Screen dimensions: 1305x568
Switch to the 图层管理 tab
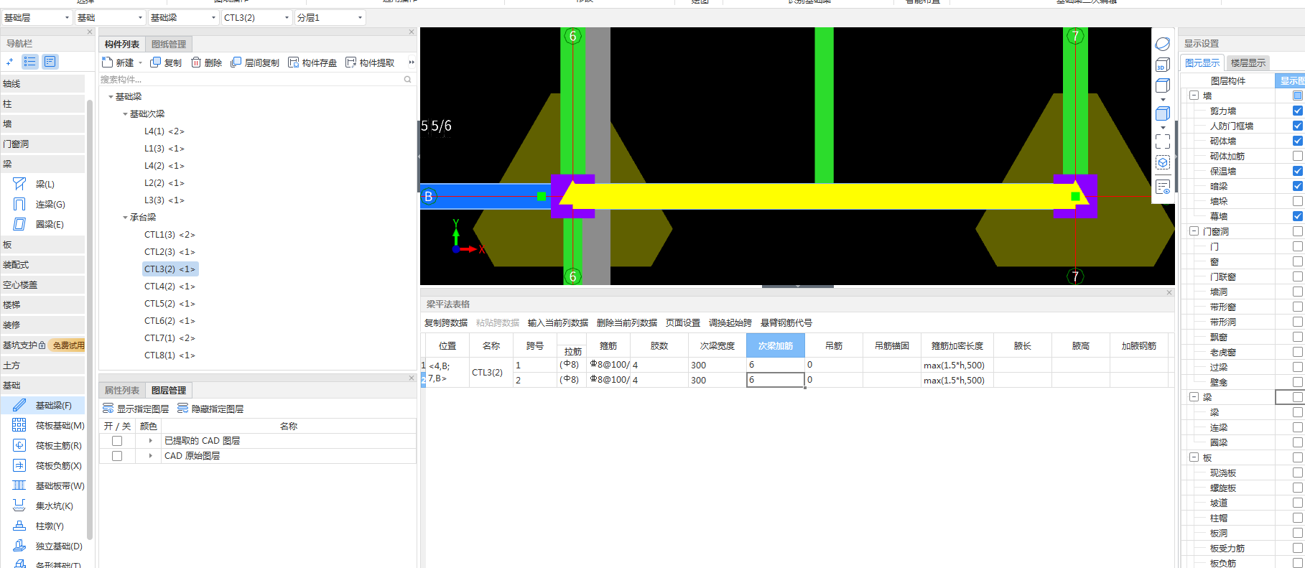(169, 391)
